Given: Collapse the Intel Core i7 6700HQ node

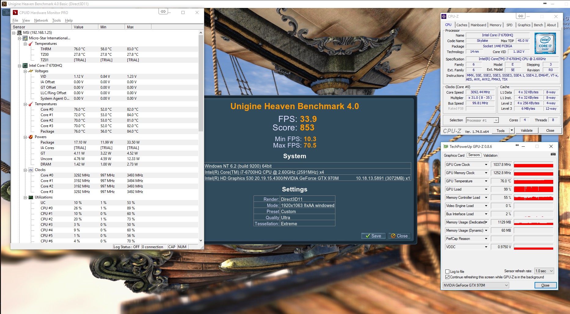Looking at the screenshot, I should coord(20,66).
